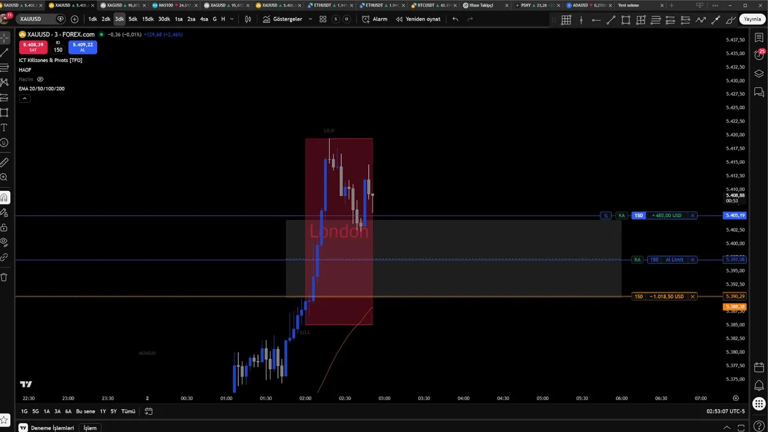Select the rectangle drawing tool in favorites bar
This screenshot has height=432, width=768.
click(626, 20)
